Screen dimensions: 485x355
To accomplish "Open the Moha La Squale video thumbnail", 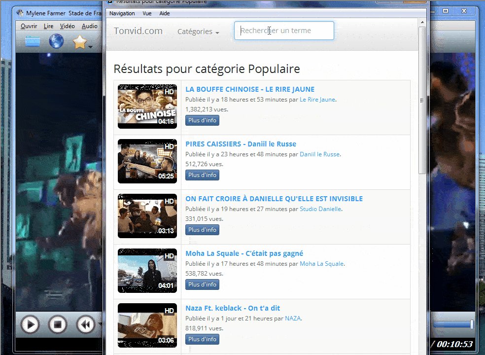I will click(147, 271).
